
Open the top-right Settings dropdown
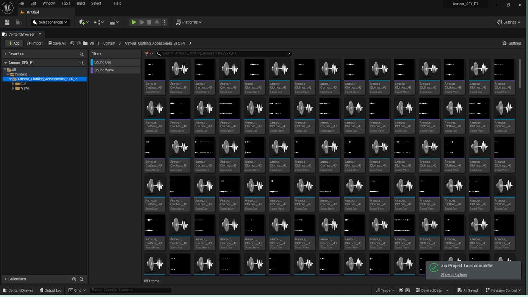coord(509,22)
